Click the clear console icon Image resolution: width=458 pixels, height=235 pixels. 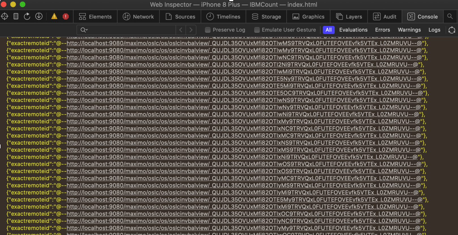click(452, 30)
